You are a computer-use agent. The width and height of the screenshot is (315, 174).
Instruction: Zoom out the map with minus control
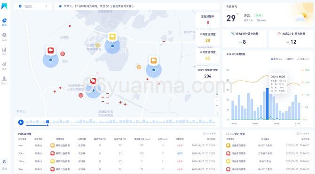(x=217, y=106)
